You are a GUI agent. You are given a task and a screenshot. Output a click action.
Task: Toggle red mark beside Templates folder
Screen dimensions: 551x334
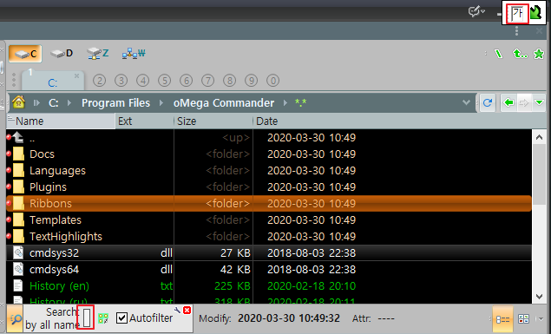(x=9, y=219)
